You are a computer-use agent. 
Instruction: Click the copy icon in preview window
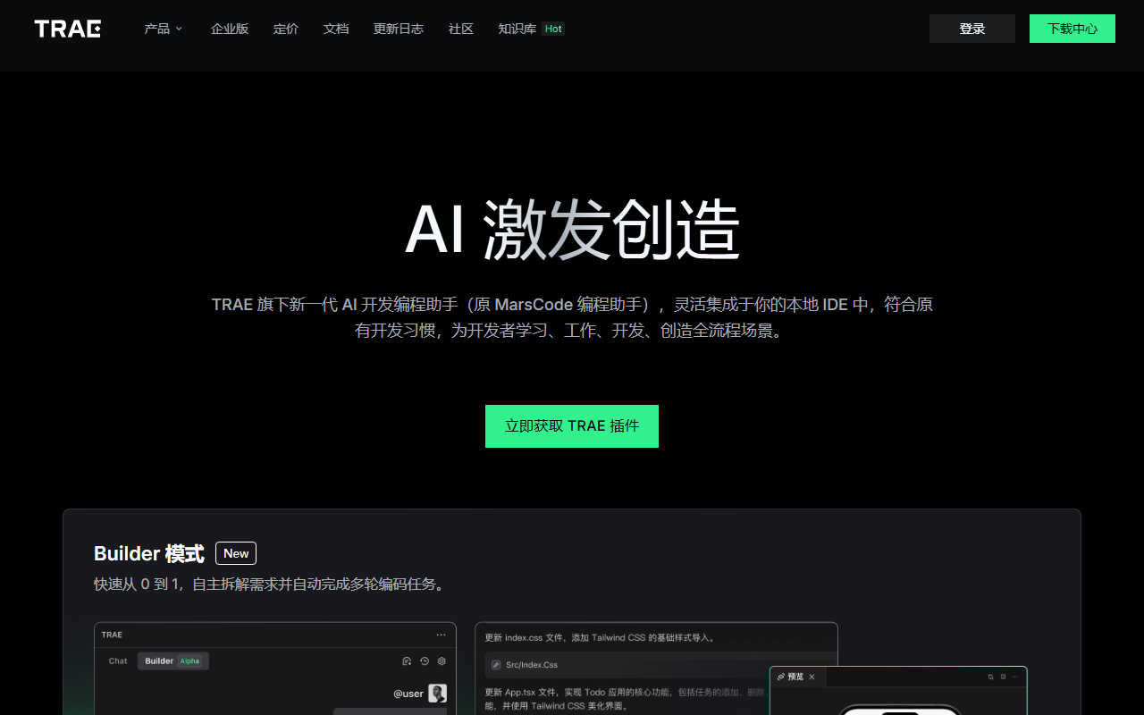pos(990,677)
